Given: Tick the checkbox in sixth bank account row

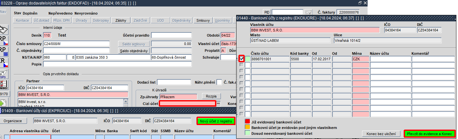Looking at the screenshot, I should coord(241,89).
